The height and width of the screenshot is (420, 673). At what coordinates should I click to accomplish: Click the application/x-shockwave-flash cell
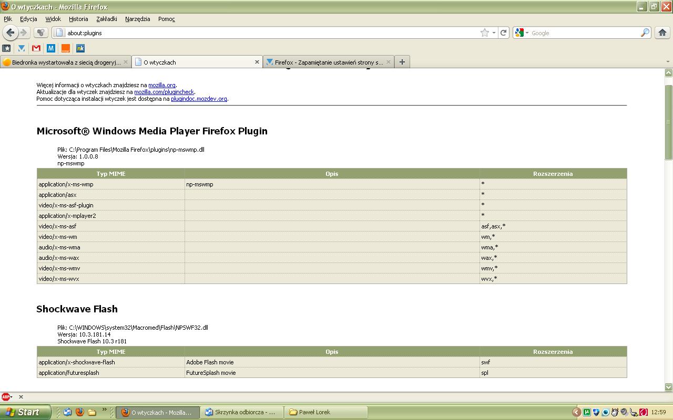pos(111,362)
